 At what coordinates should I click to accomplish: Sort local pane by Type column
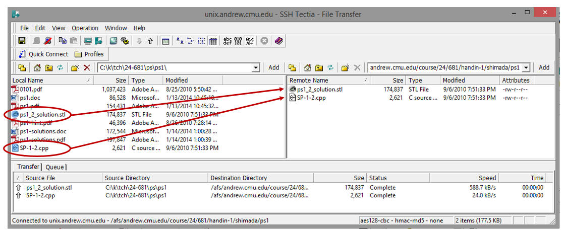pyautogui.click(x=146, y=81)
